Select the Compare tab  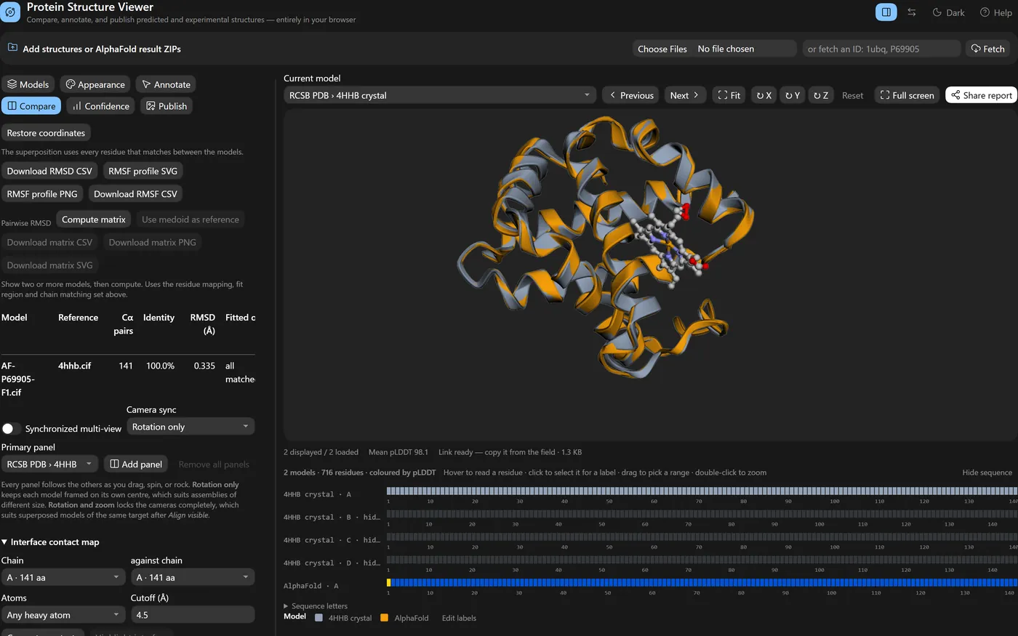click(31, 106)
